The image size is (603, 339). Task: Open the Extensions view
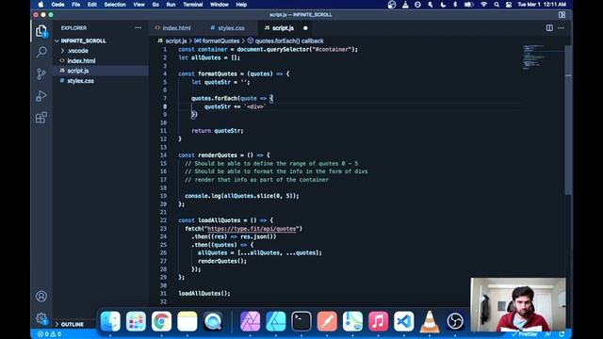(x=41, y=118)
